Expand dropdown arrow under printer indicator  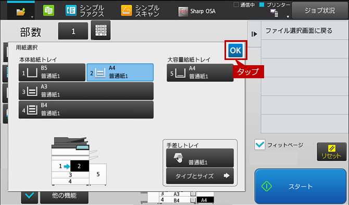(x=288, y=17)
